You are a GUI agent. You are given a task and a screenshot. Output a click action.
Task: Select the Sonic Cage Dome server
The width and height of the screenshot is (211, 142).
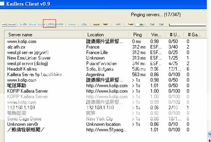click(x=24, y=119)
